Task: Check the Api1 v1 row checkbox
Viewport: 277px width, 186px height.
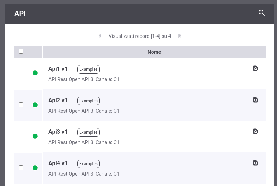Action: point(21,73)
